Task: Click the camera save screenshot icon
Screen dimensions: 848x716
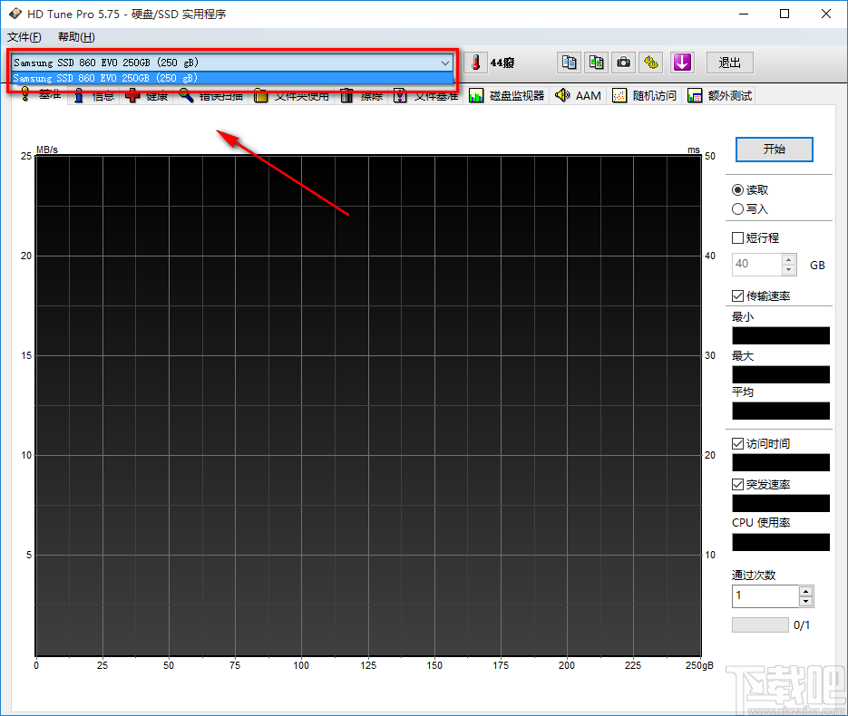Action: tap(623, 63)
